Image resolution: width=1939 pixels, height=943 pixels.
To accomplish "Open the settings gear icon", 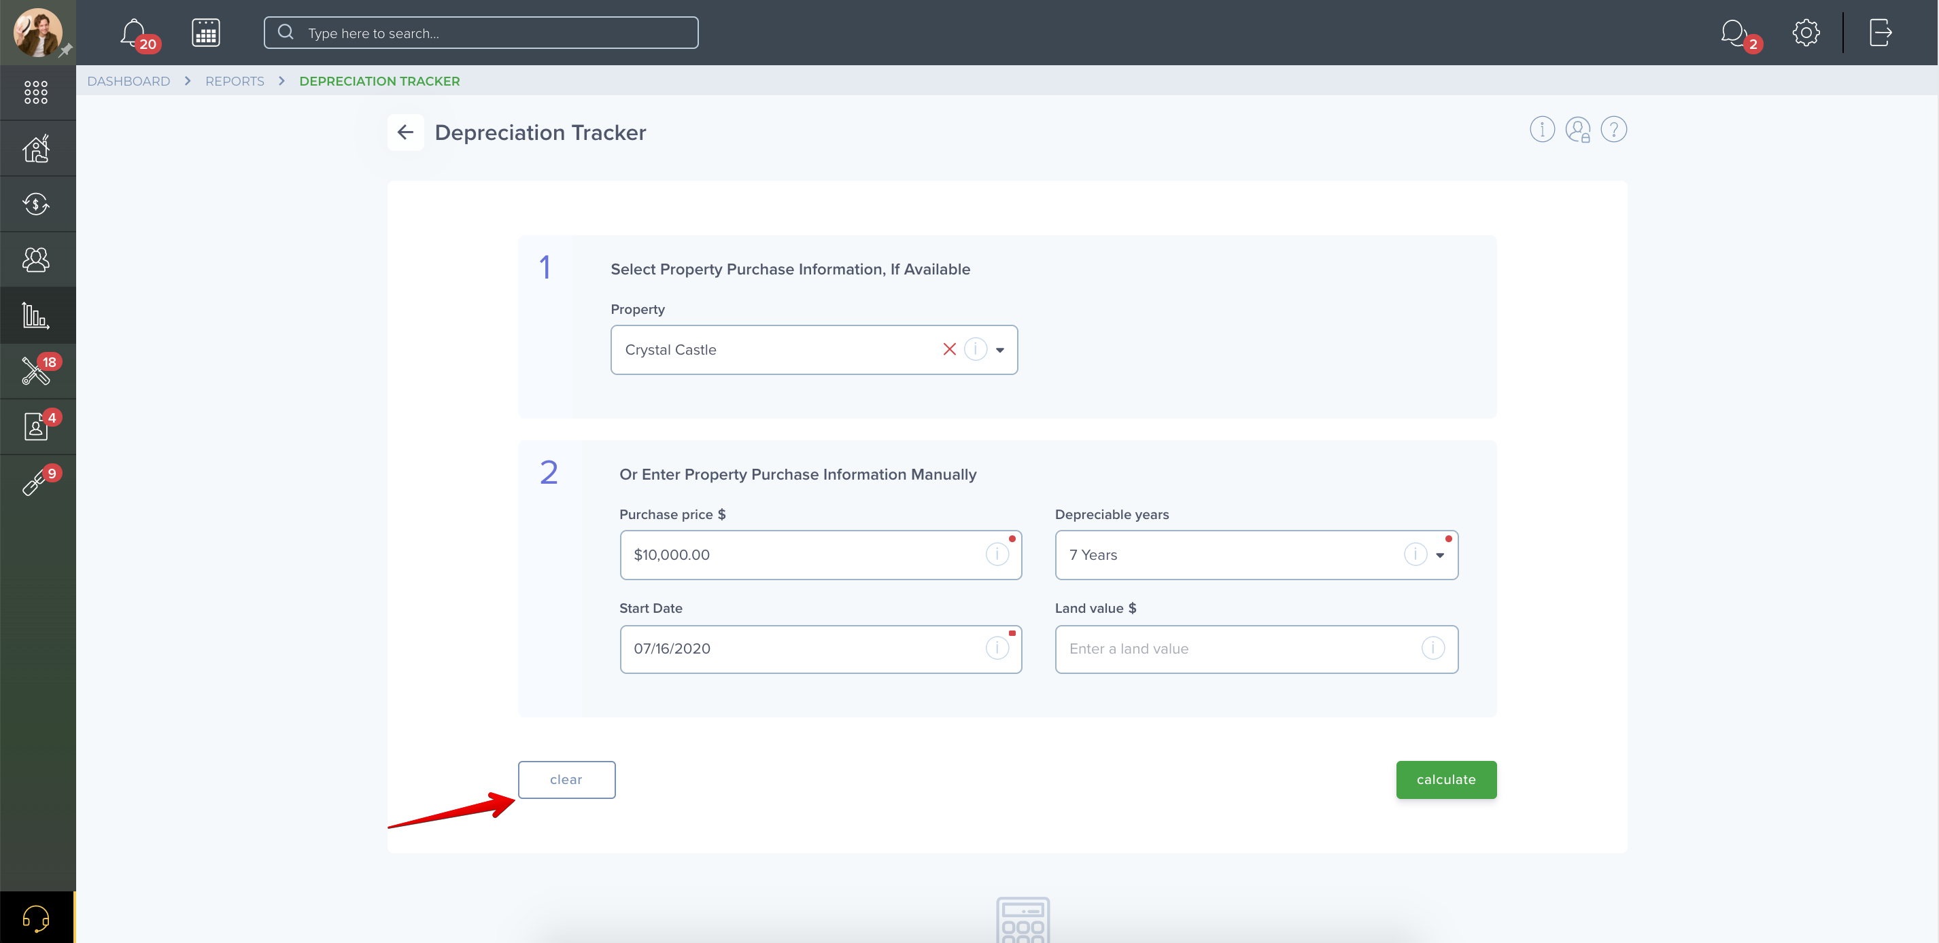I will pyautogui.click(x=1805, y=33).
